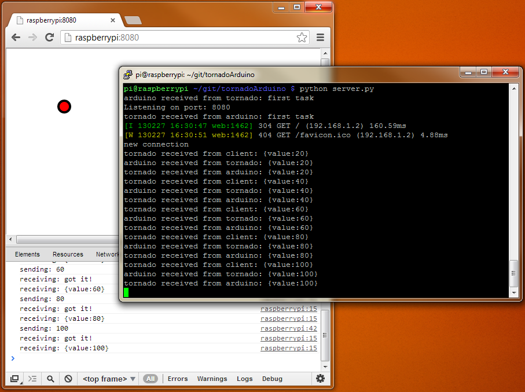Minimize the Chrome window
Image resolution: width=525 pixels, height=392 pixels.
coord(281,8)
